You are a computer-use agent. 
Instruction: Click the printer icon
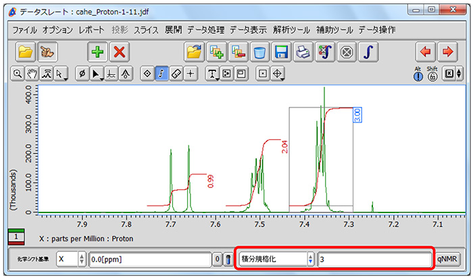point(305,51)
